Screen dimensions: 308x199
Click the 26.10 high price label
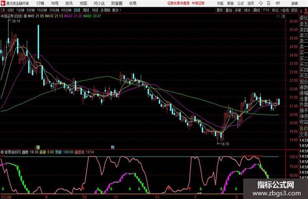click(x=16, y=21)
